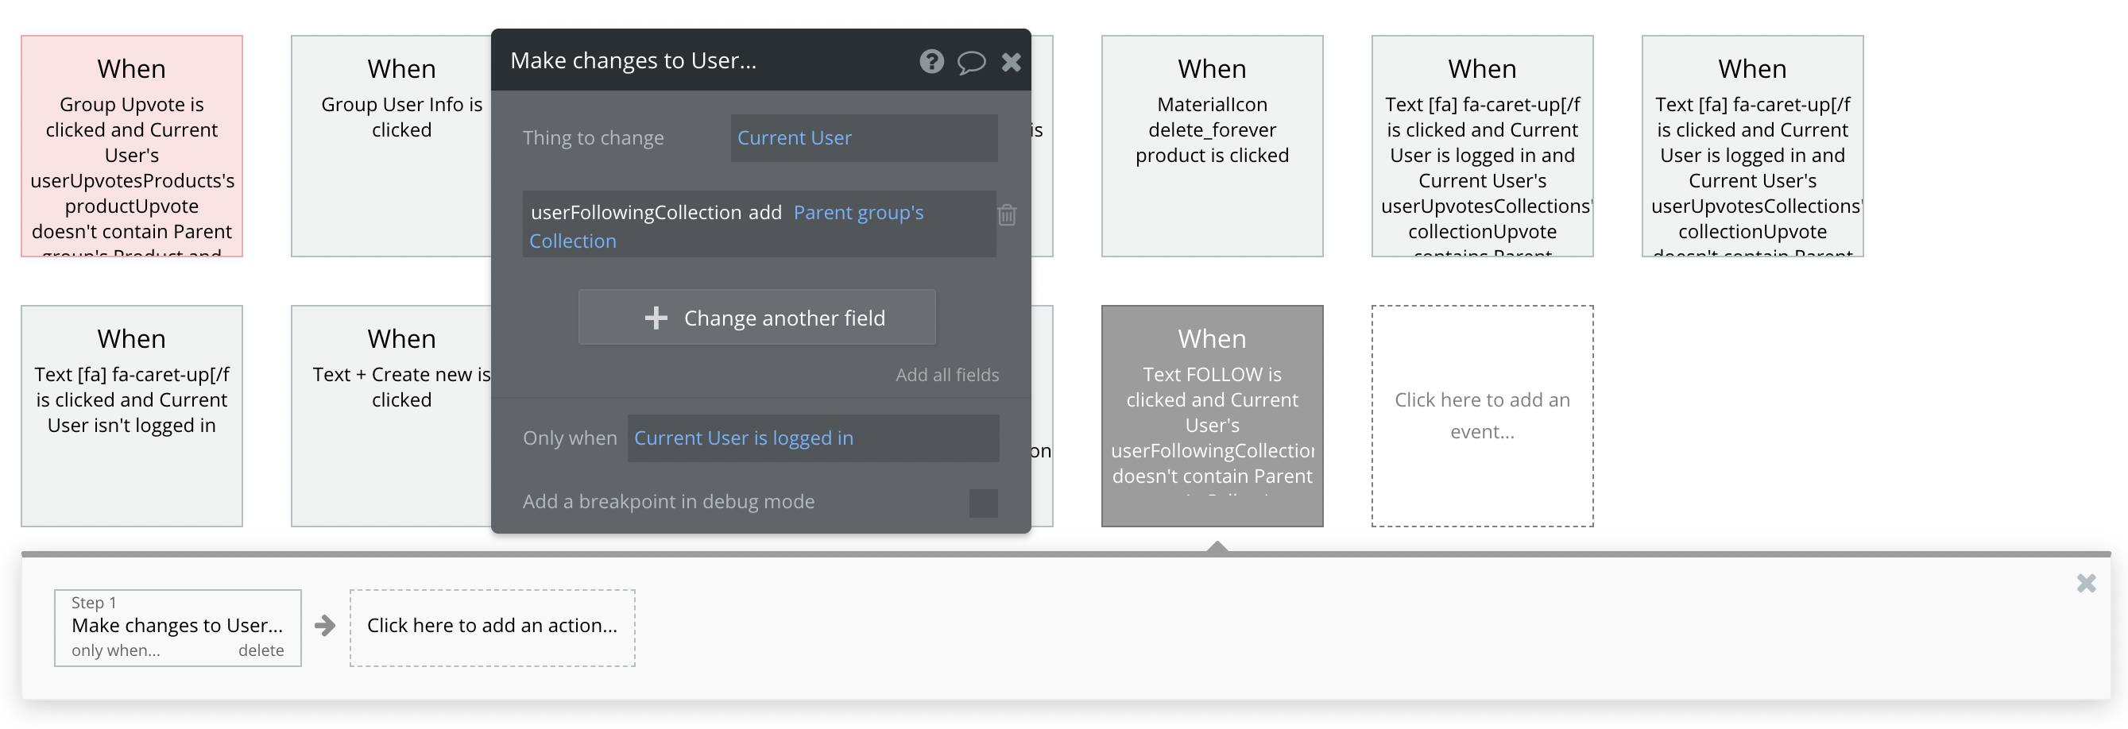Click here to add an action
This screenshot has width=2128, height=729.
492,626
